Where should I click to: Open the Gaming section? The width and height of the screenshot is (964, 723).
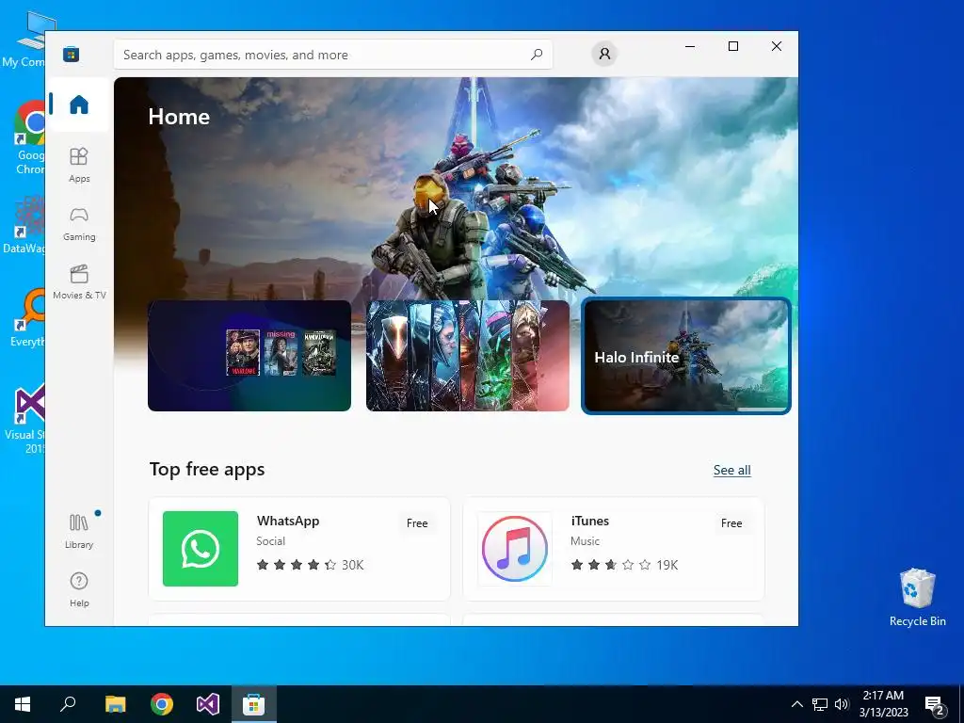pyautogui.click(x=79, y=224)
